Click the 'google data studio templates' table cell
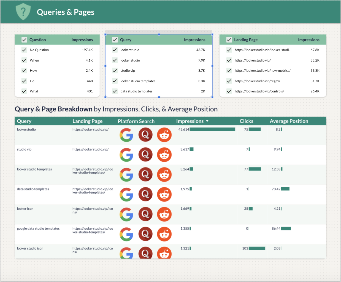Screen dimensions: 341x282 tap(38, 228)
